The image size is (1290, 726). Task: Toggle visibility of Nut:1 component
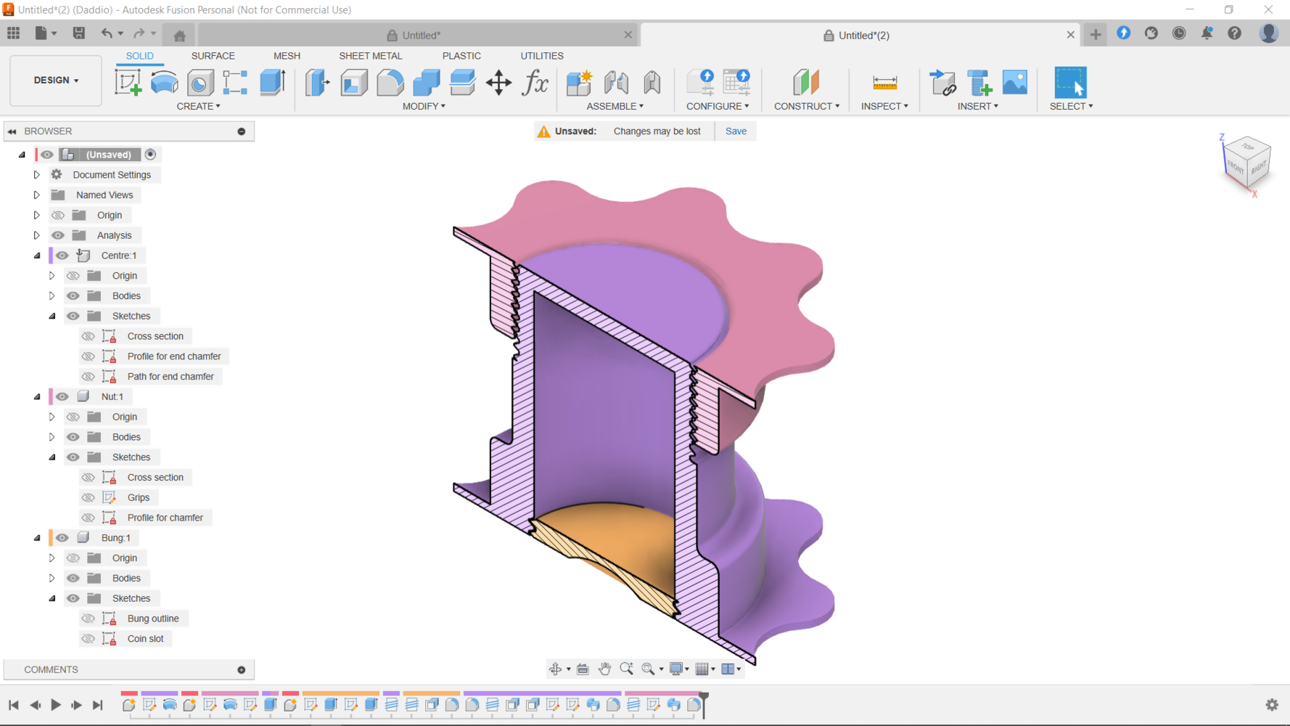62,396
